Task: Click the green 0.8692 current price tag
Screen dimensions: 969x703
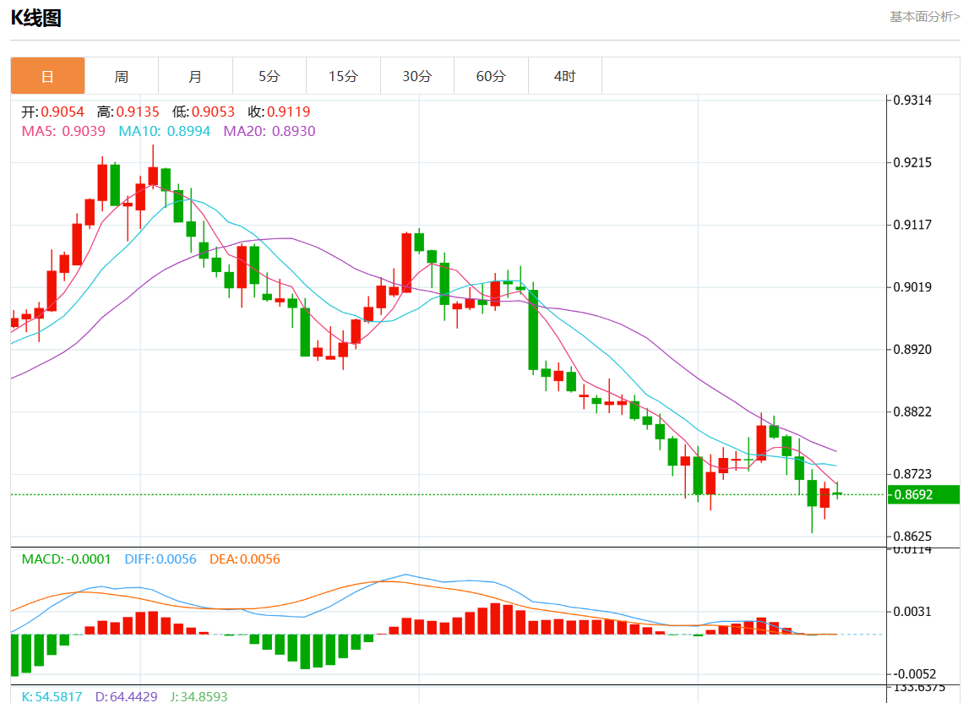Action: [923, 494]
